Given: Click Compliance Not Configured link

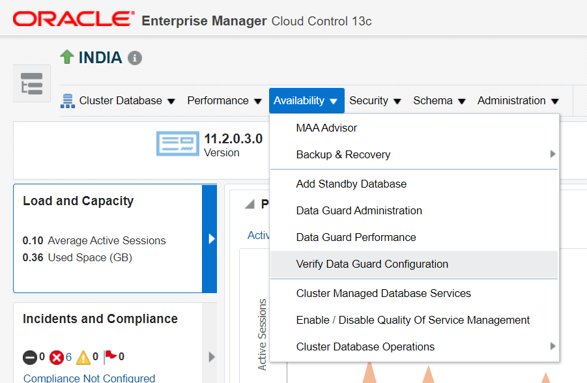Looking at the screenshot, I should pyautogui.click(x=89, y=378).
